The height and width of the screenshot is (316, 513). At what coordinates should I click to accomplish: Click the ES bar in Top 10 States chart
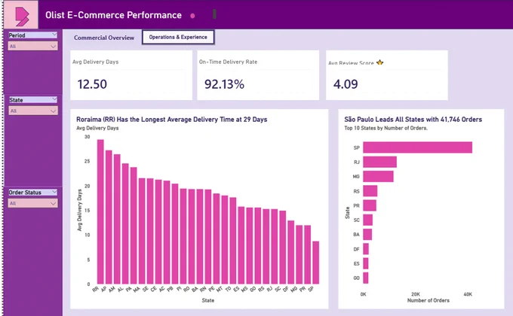pyautogui.click(x=366, y=263)
